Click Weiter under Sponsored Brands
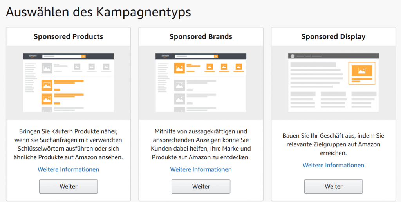 201,186
